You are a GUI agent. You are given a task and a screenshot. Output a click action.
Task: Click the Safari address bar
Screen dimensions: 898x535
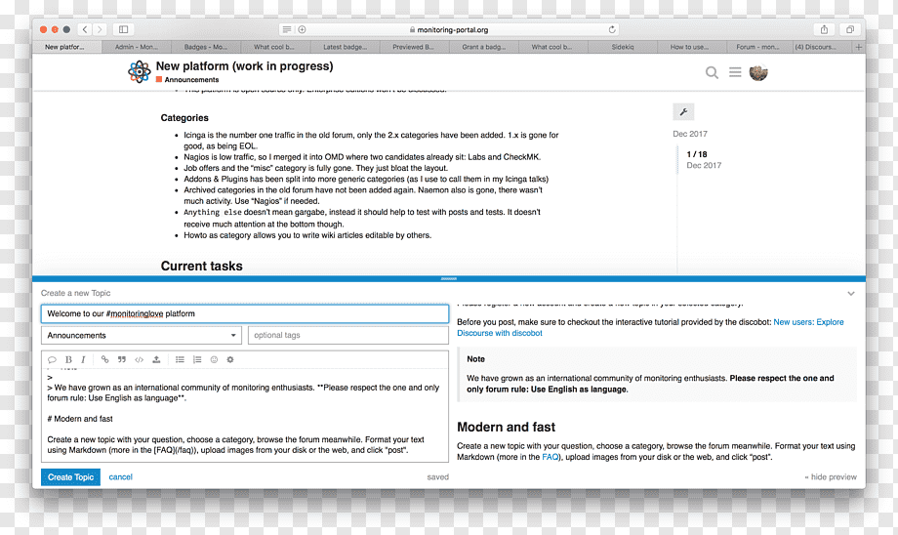[449, 29]
